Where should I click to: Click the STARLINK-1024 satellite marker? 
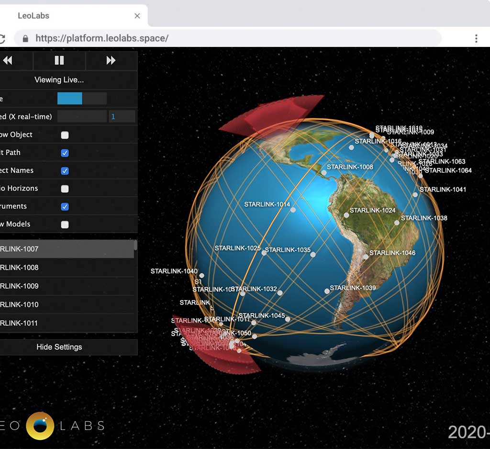[346, 215]
